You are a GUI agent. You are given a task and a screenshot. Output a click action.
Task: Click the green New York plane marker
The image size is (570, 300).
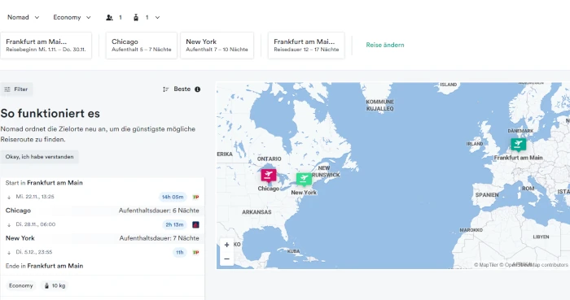point(304,179)
